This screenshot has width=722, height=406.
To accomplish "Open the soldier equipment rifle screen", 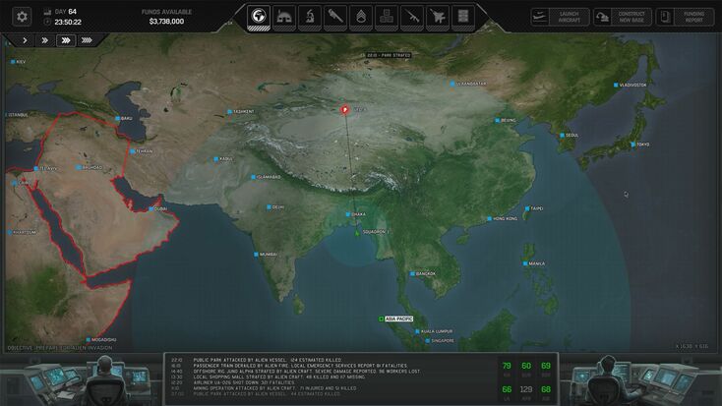I will [412, 17].
